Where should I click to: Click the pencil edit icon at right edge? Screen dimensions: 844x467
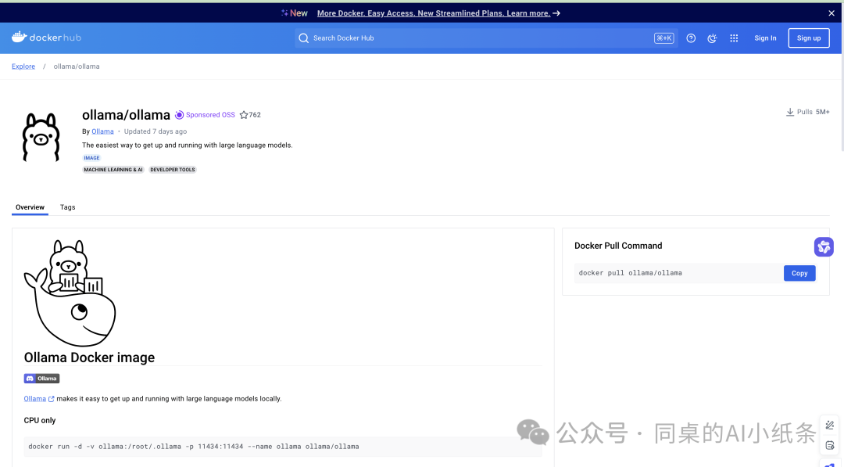[x=829, y=426]
